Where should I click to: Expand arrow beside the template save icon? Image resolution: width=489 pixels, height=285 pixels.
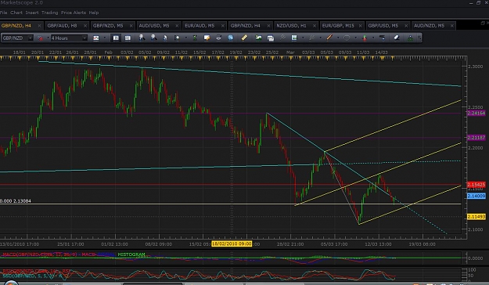pyautogui.click(x=303, y=38)
